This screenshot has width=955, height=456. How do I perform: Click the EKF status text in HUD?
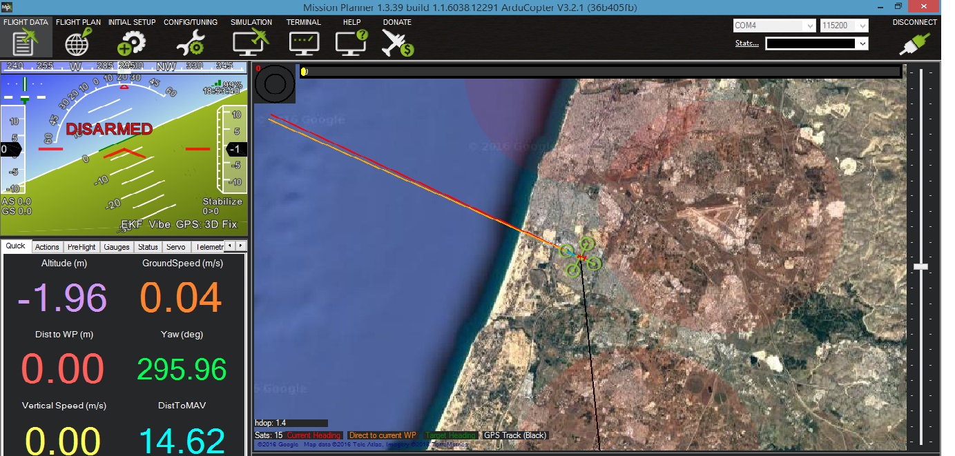(132, 225)
